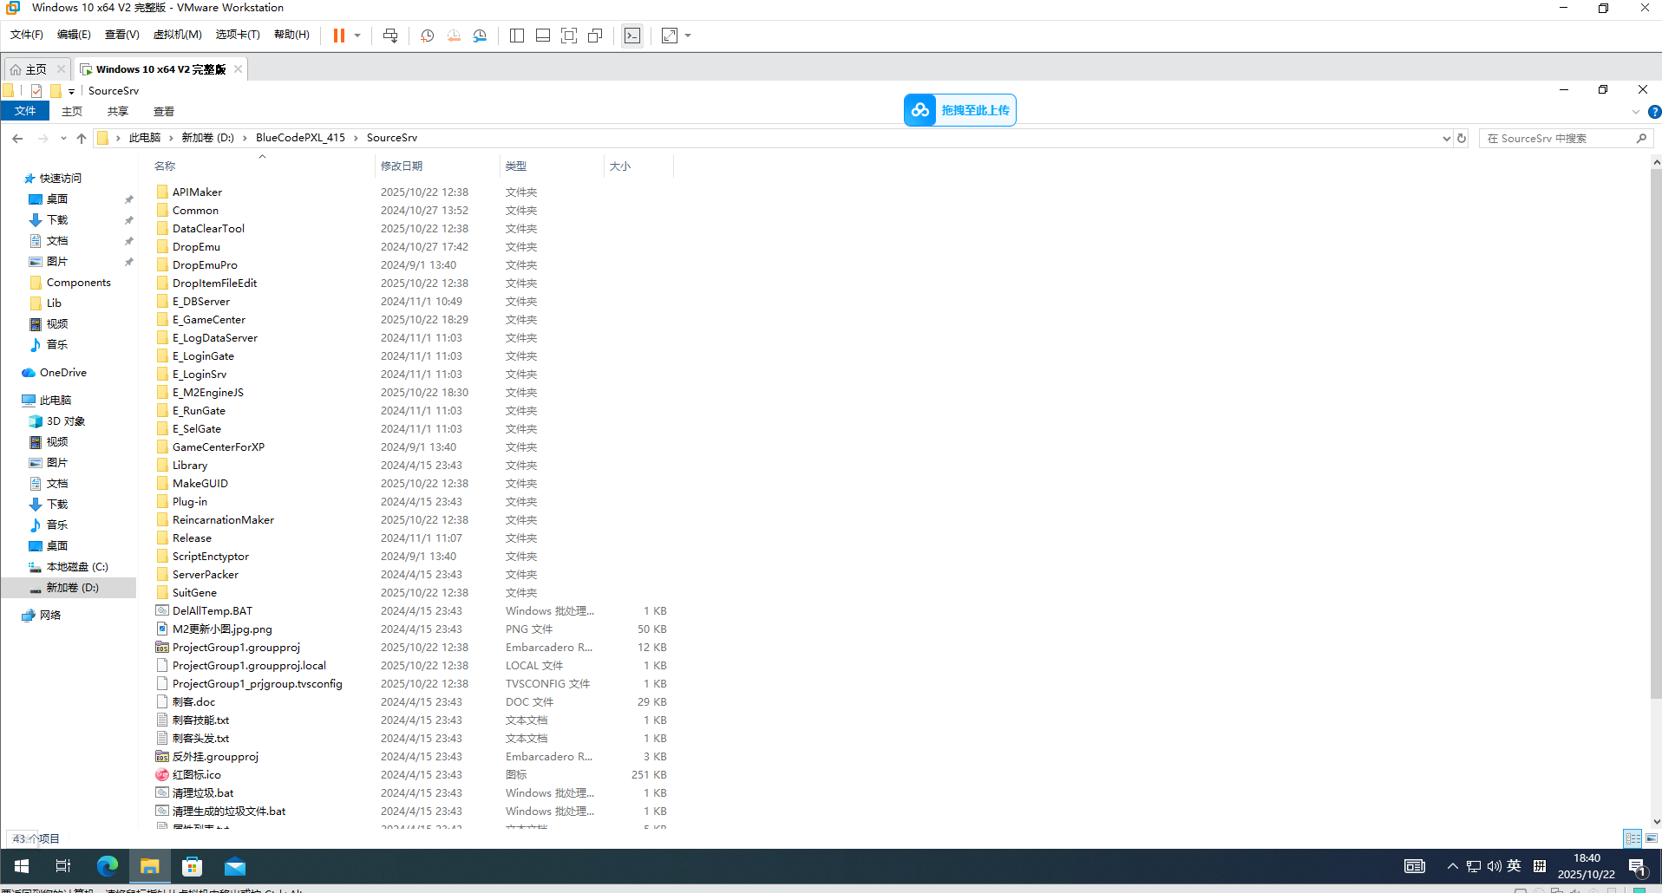Click the search box for SourceSrv
Screen dimensions: 1662x893
tap(1557, 138)
